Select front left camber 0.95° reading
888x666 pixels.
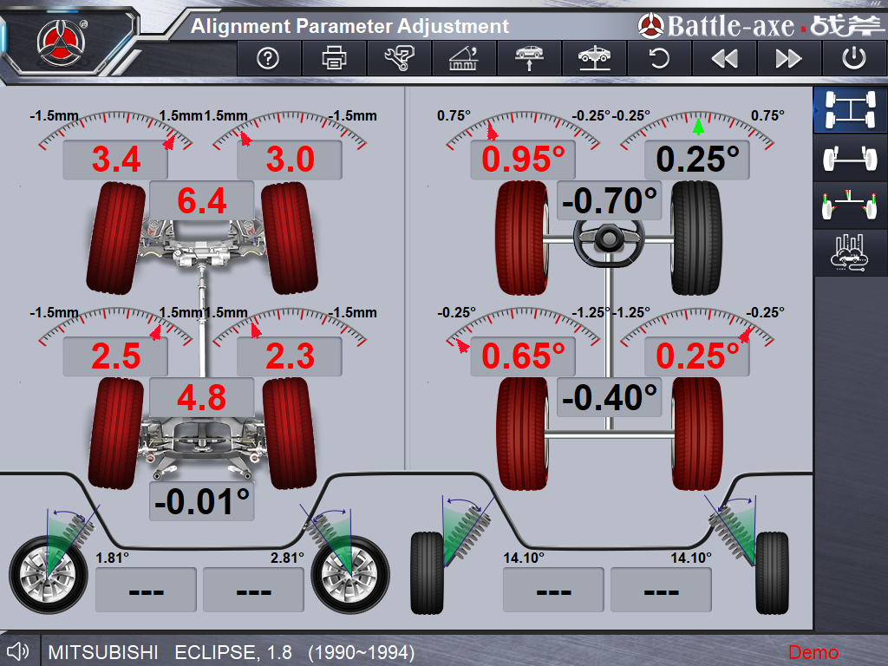[x=523, y=160]
